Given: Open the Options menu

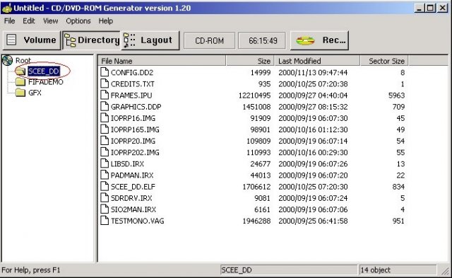Looking at the screenshot, I should 78,21.
